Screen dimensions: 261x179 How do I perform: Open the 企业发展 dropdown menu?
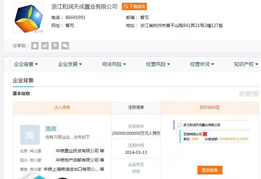pyautogui.click(x=70, y=64)
